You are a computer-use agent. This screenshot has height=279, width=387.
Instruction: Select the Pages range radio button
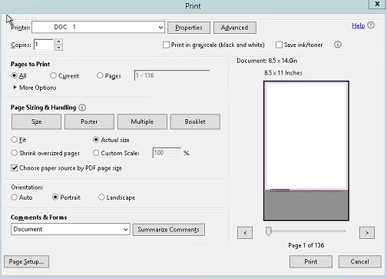tap(100, 75)
